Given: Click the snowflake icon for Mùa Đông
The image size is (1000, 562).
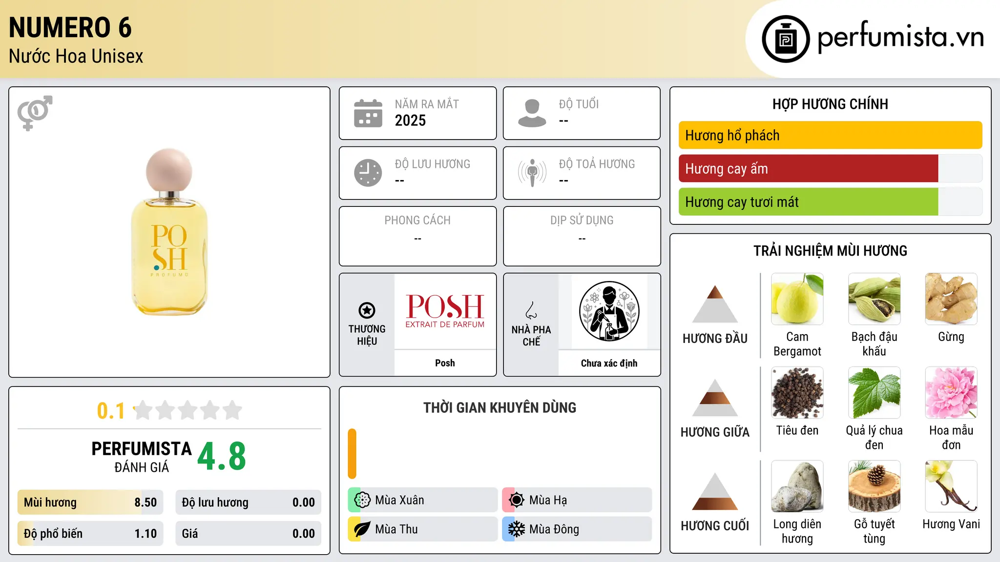Looking at the screenshot, I should point(517,529).
